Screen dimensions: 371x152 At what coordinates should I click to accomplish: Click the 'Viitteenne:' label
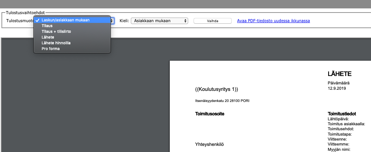337,139
